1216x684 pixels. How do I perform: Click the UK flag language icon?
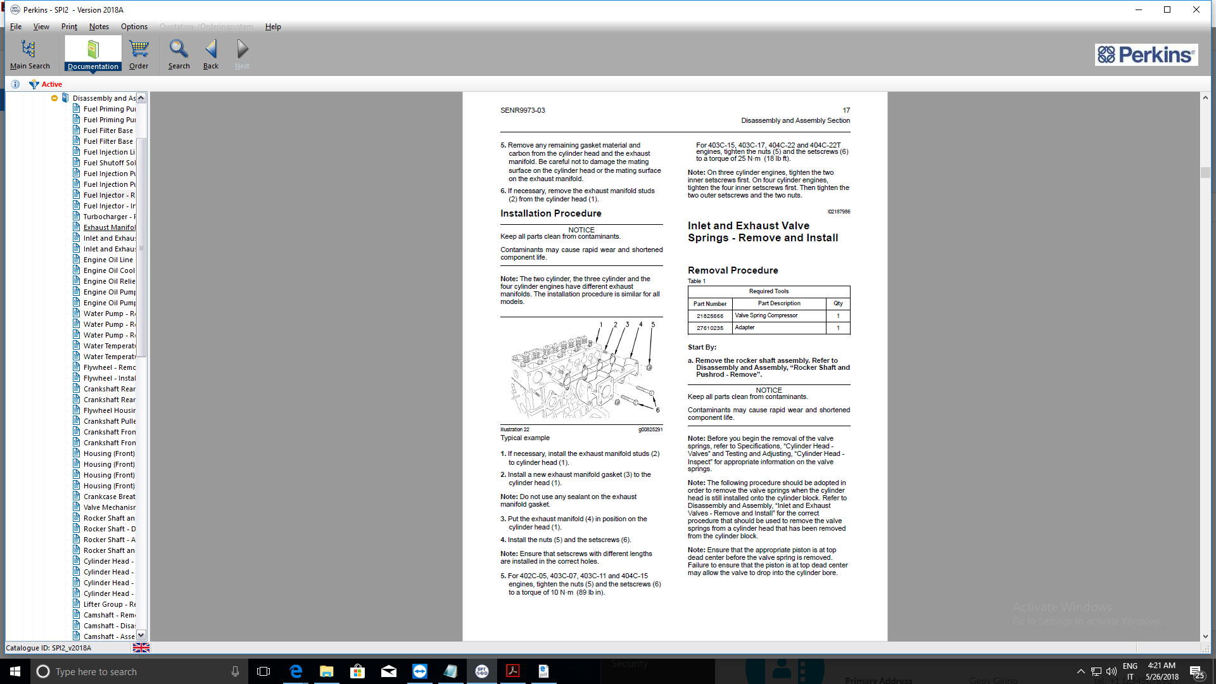tap(141, 647)
